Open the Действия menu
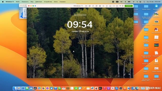Screen dimensions: 162x91 [x=39, y=2]
